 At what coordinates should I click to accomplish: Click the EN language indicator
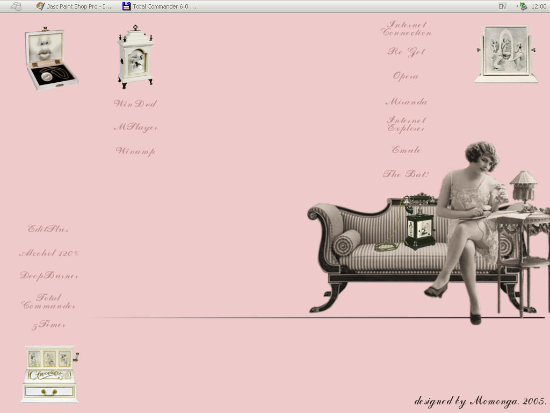[x=502, y=6]
